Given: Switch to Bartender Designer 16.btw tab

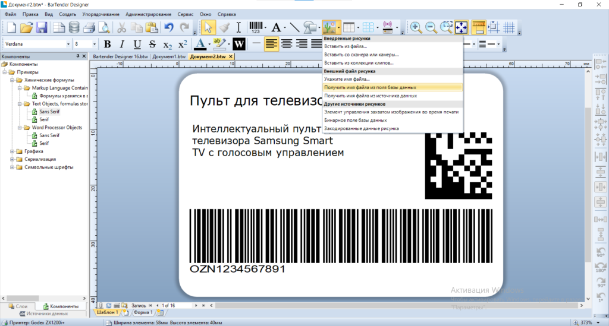Looking at the screenshot, I should point(120,56).
